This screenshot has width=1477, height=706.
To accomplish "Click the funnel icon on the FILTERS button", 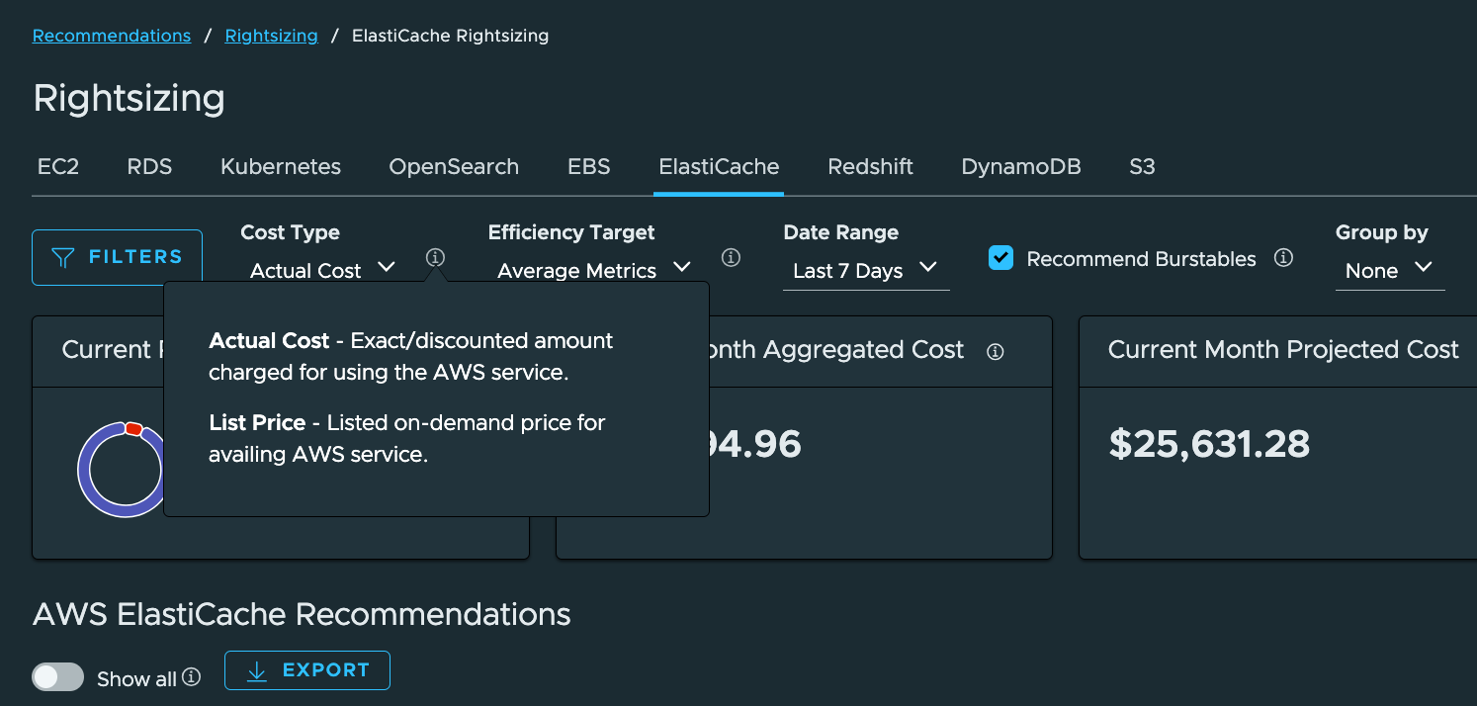I will [61, 256].
